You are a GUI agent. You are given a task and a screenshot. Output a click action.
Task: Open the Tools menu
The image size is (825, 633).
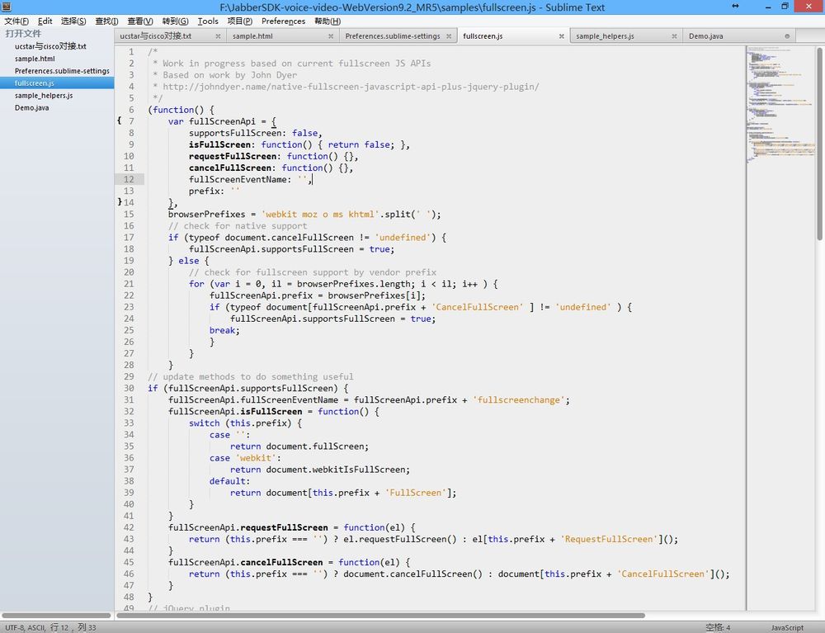(x=208, y=21)
